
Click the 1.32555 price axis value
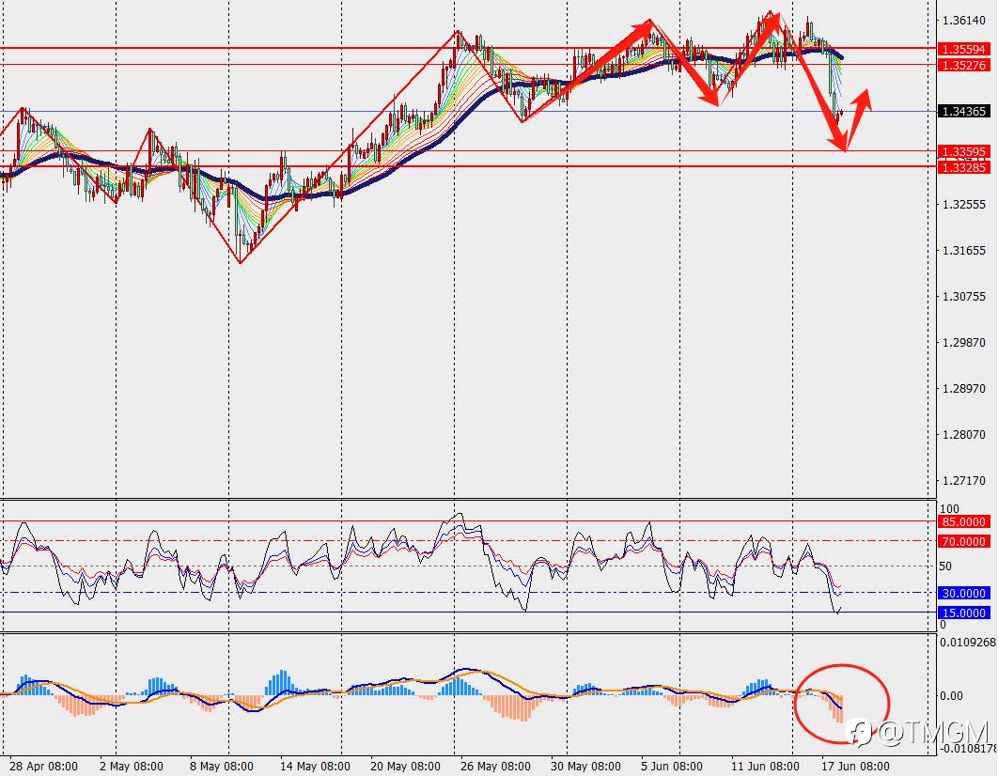[963, 204]
